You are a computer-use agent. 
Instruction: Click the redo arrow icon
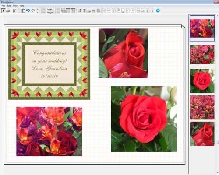[33, 10]
